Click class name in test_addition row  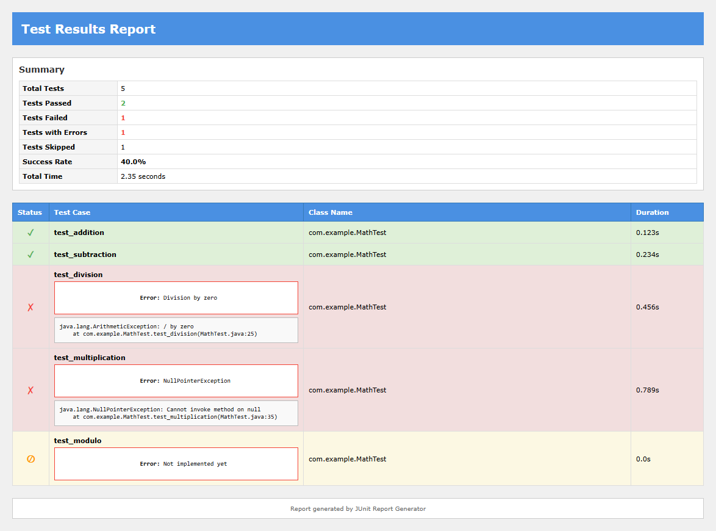pos(347,233)
